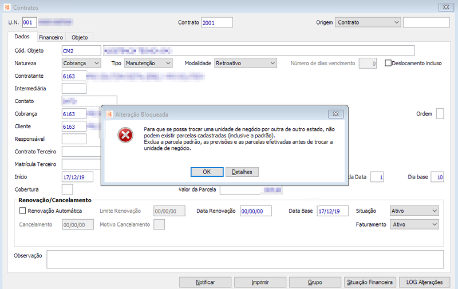Image resolution: width=458 pixels, height=289 pixels.
Task: Close the Contratos window
Action: point(446,7)
